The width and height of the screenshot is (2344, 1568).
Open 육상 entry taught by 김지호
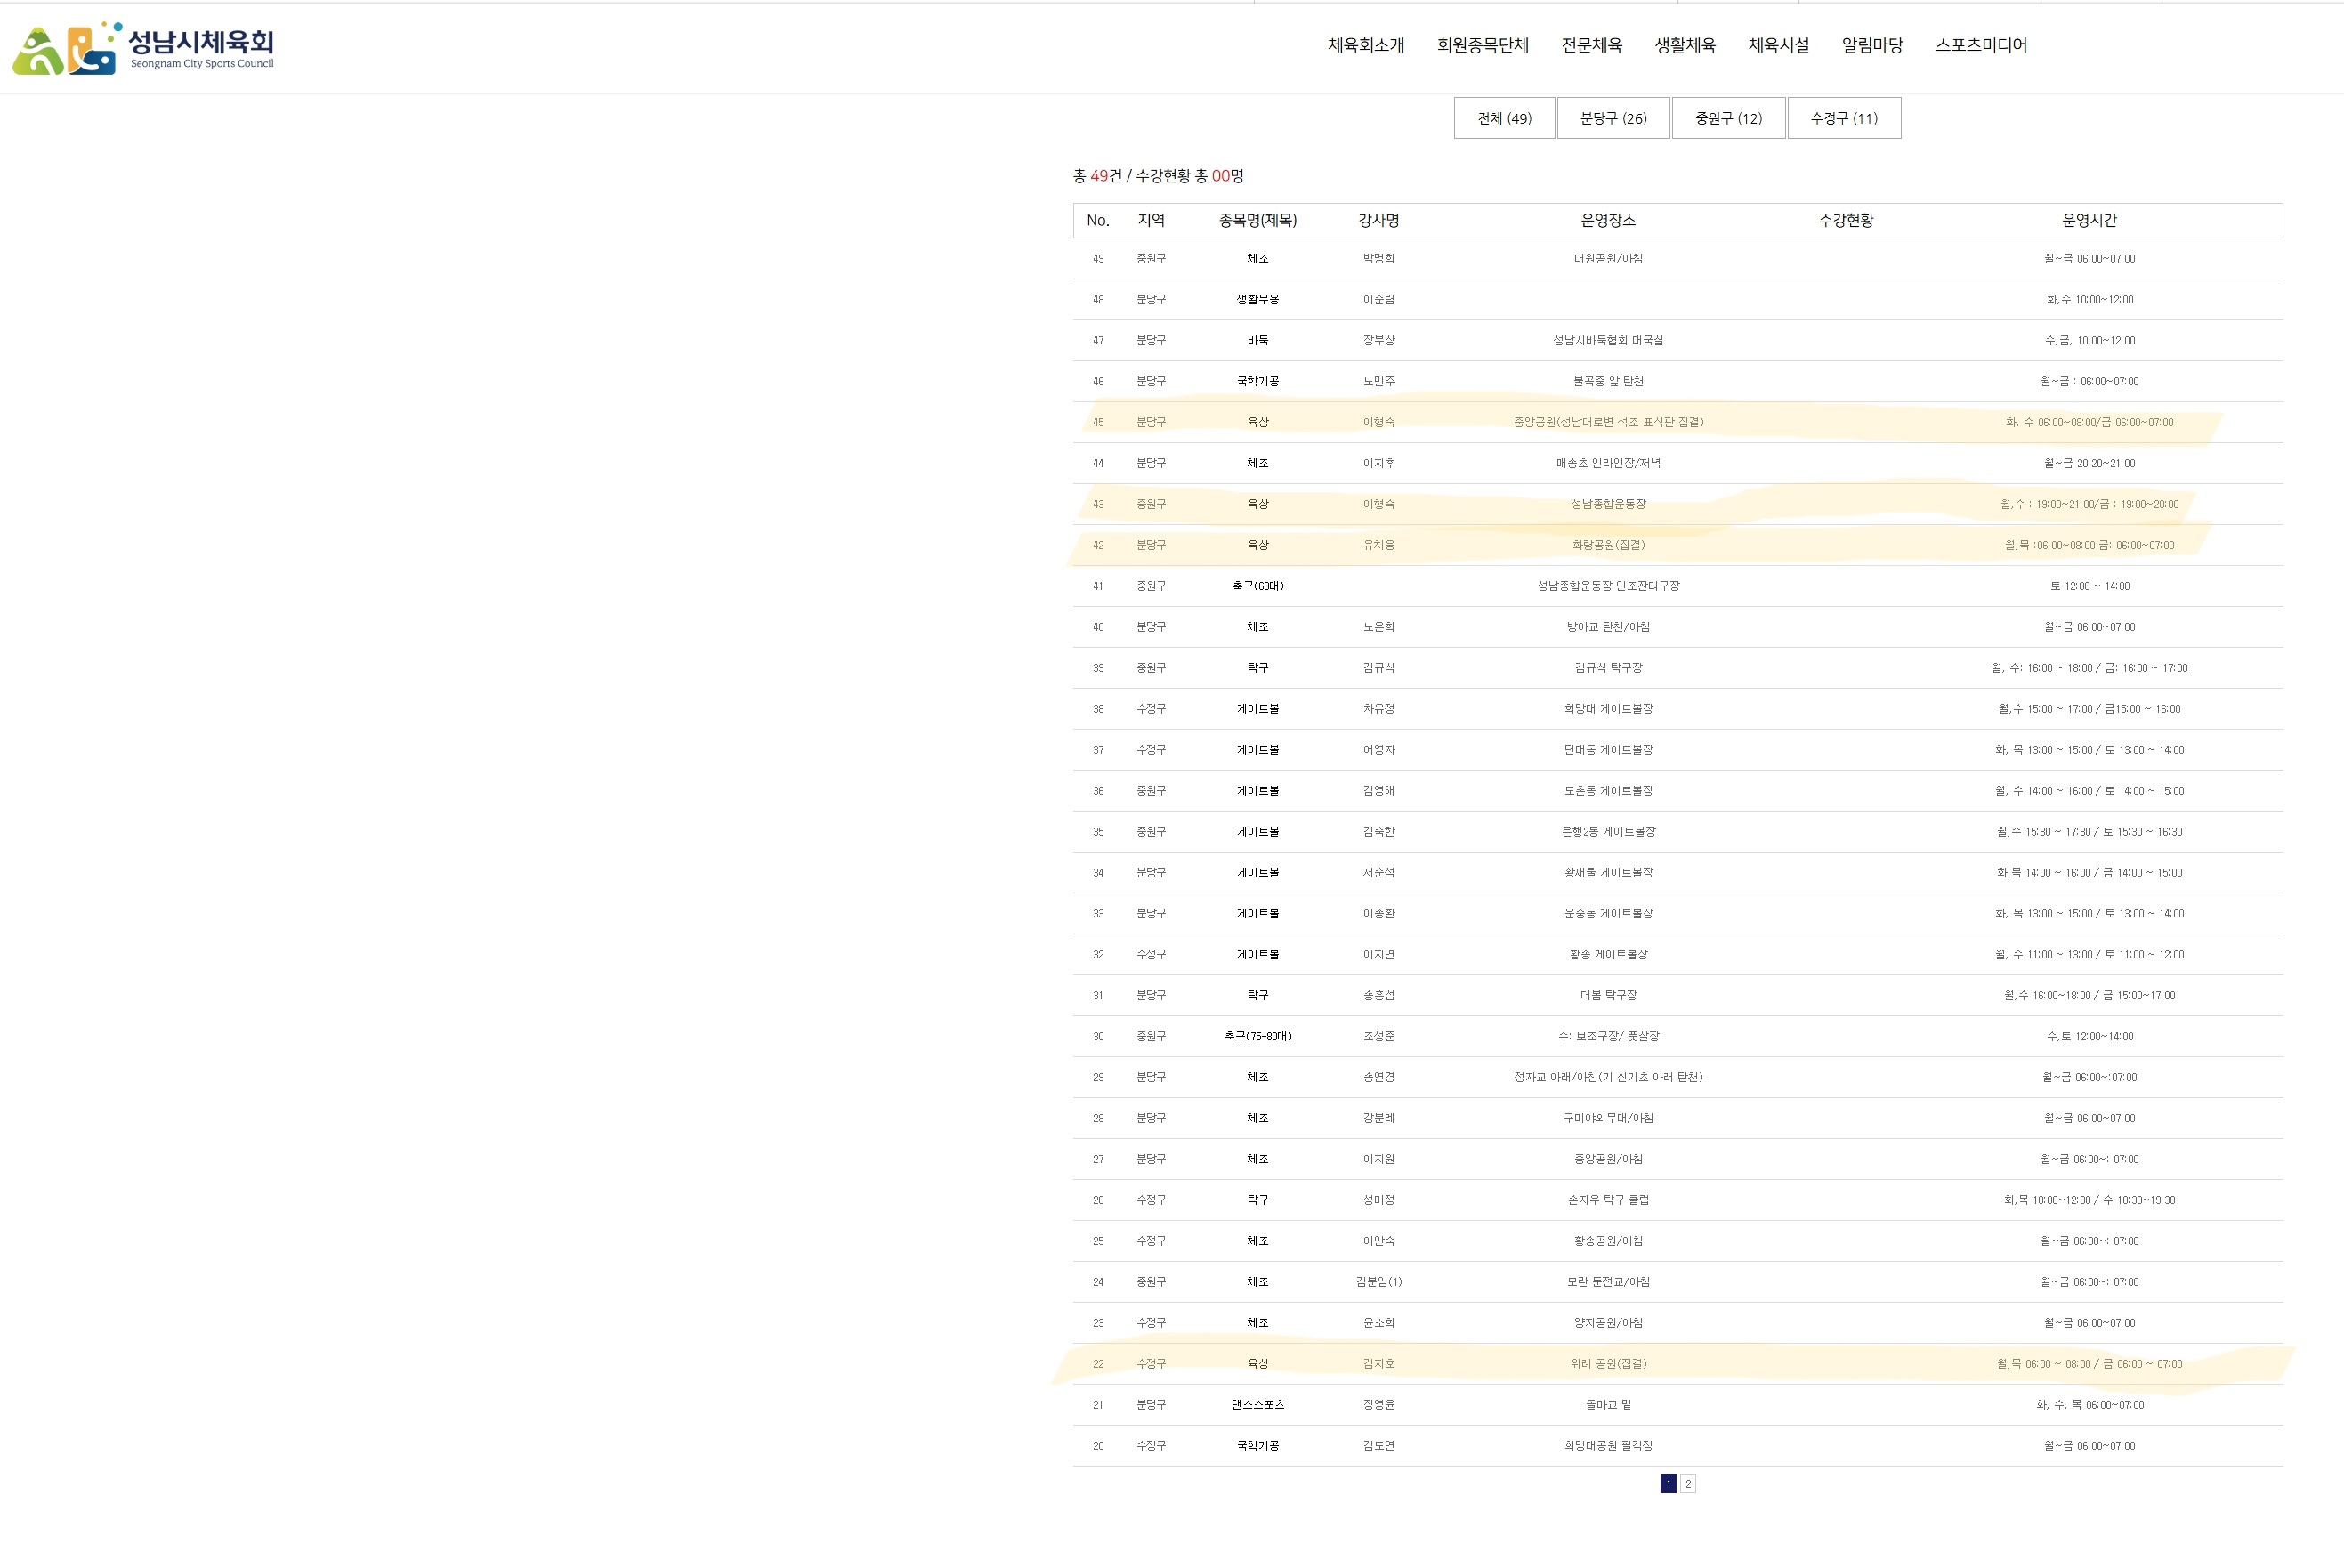1258,1365
